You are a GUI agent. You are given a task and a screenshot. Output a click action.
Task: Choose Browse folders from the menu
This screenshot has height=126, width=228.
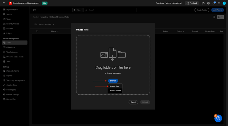(x=115, y=91)
